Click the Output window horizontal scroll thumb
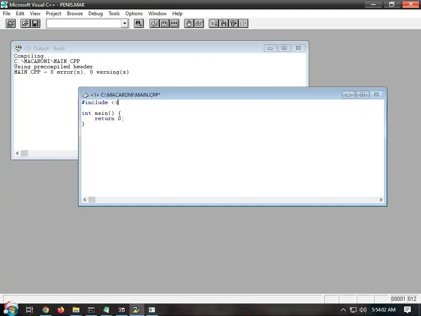The image size is (421, 316). point(24,153)
